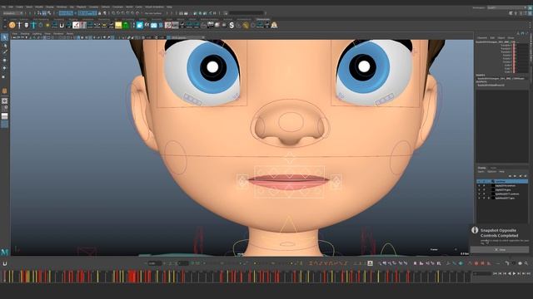Select the arrow Select tool in toolbox
This screenshot has height=299, width=533.
click(x=4, y=37)
